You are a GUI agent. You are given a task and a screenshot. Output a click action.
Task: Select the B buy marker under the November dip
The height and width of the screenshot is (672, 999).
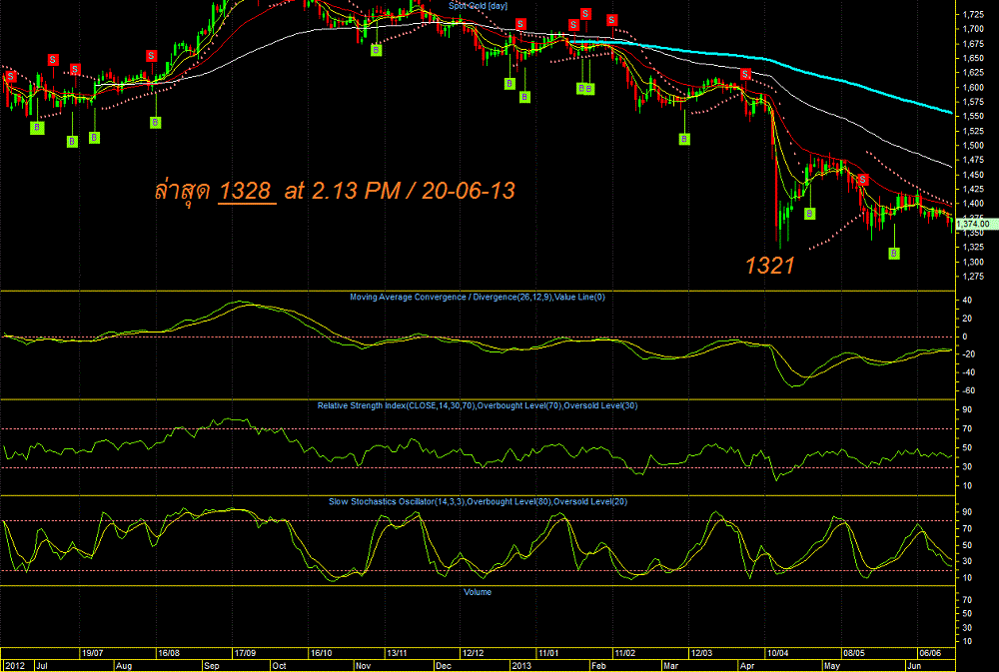377,50
